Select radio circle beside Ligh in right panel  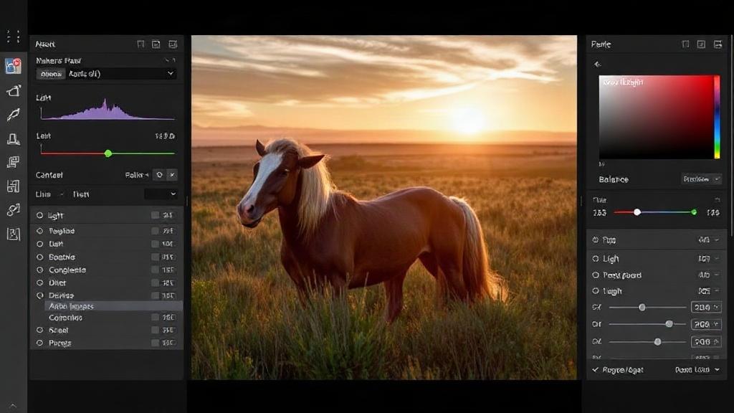tap(596, 258)
